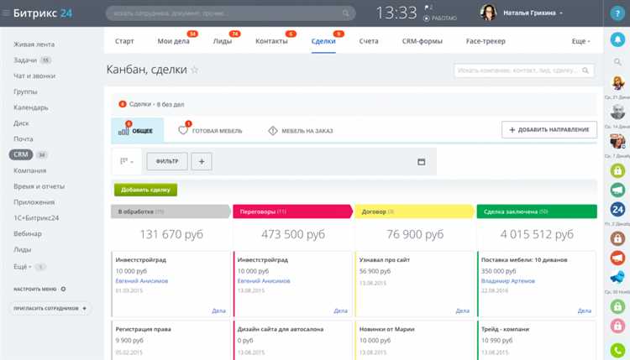Open the kanban view switcher dropdown
Screen dimensions: 630x360
(127, 161)
